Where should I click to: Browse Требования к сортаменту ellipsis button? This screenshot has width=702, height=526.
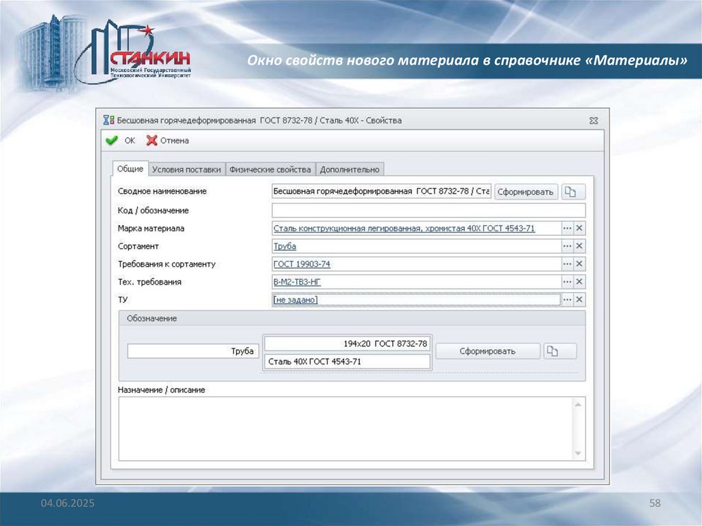coord(567,264)
